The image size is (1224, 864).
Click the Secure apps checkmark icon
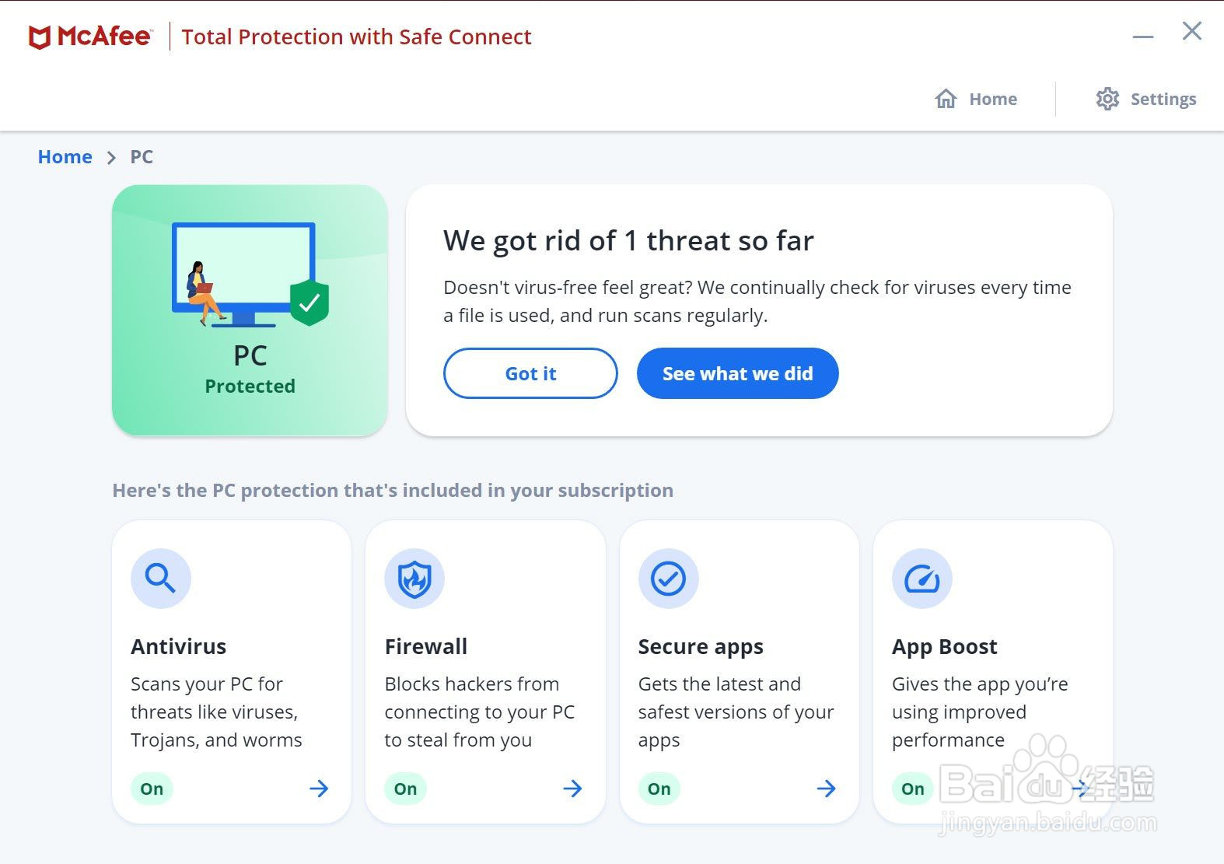coord(668,579)
